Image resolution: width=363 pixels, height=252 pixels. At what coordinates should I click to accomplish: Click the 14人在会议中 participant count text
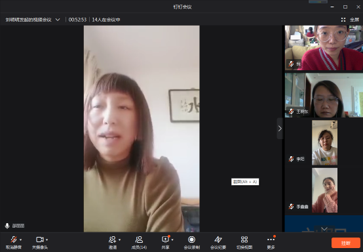(x=106, y=20)
